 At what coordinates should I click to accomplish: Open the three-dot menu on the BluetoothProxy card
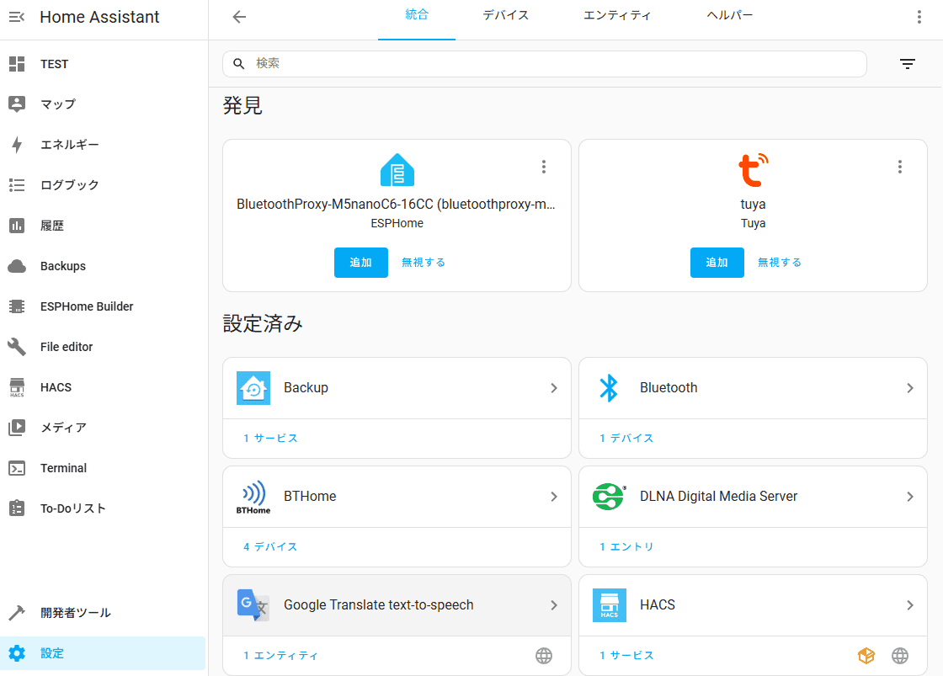point(544,167)
